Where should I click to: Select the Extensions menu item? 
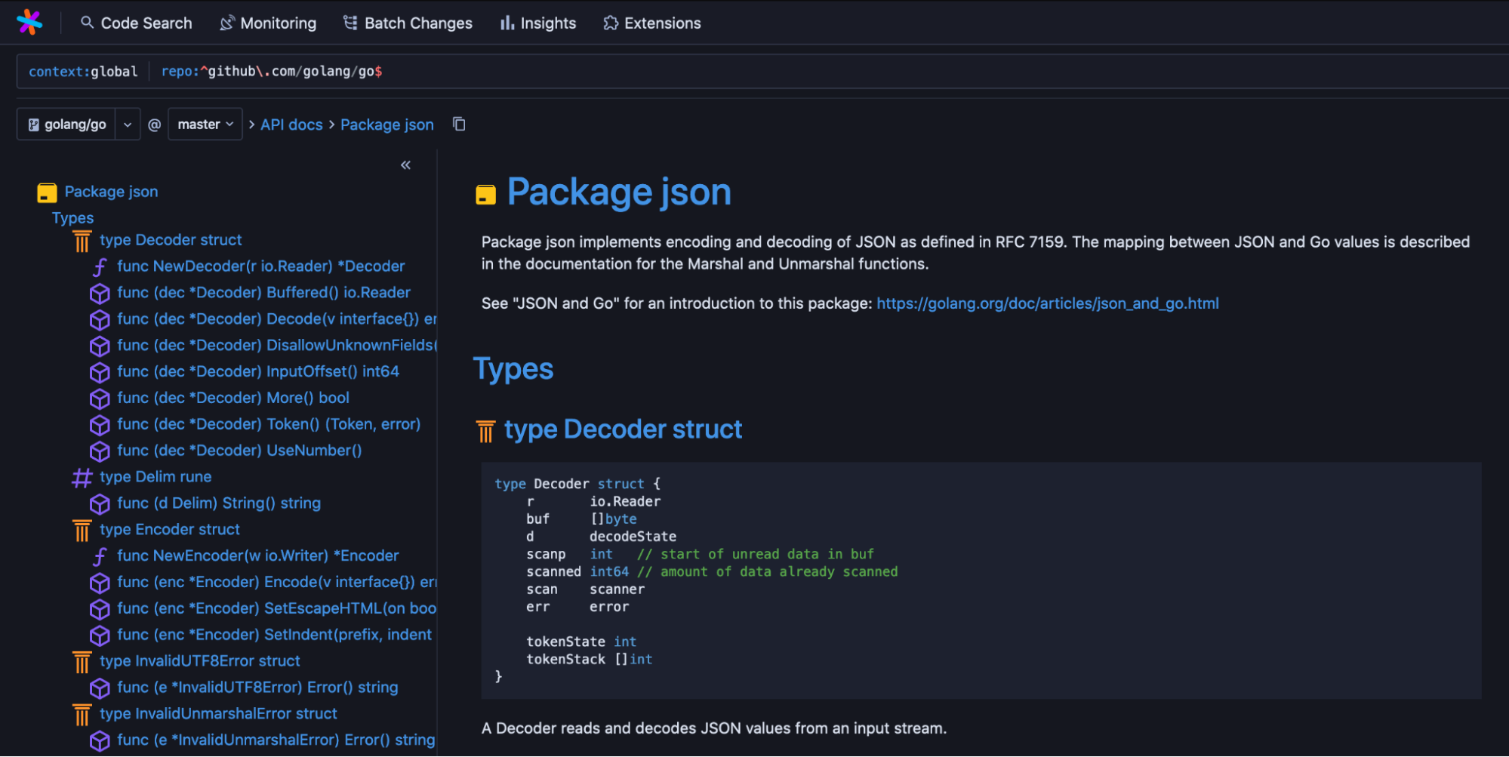tap(661, 23)
